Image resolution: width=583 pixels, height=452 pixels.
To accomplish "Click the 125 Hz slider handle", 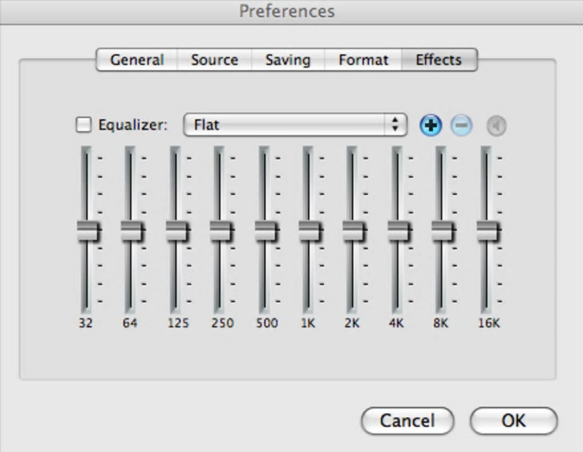I will [176, 232].
